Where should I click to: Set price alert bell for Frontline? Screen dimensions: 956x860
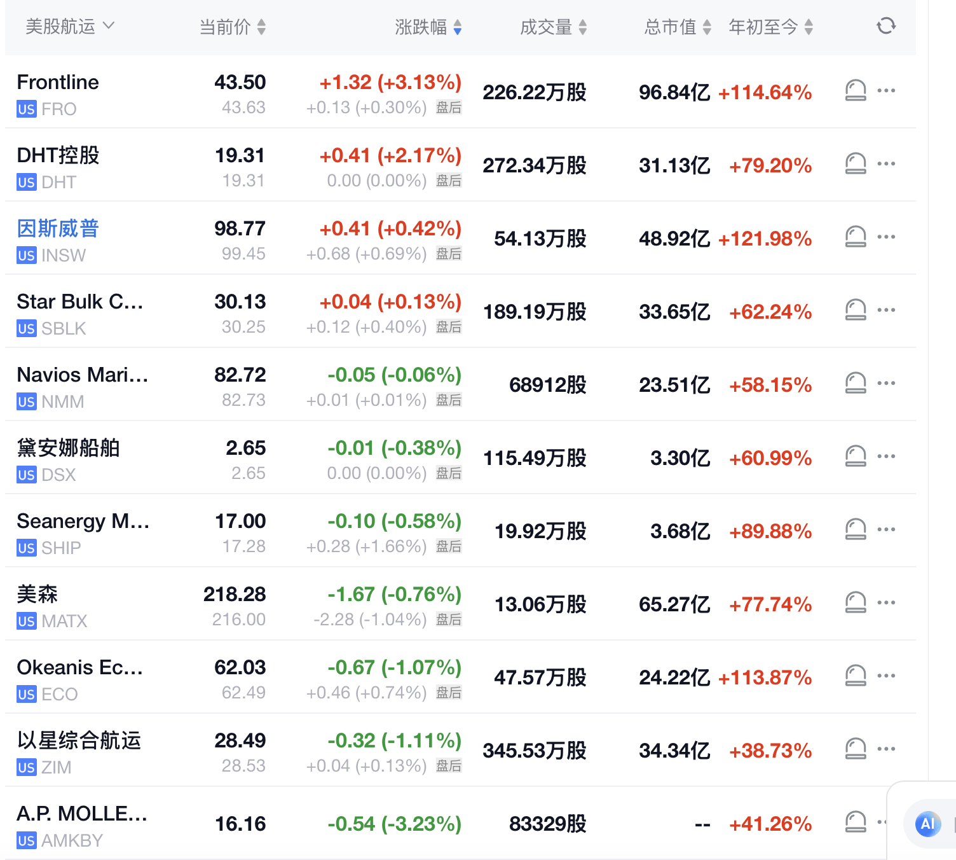coord(856,90)
